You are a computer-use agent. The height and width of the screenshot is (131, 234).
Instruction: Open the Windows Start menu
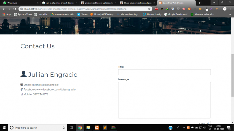(4, 127)
